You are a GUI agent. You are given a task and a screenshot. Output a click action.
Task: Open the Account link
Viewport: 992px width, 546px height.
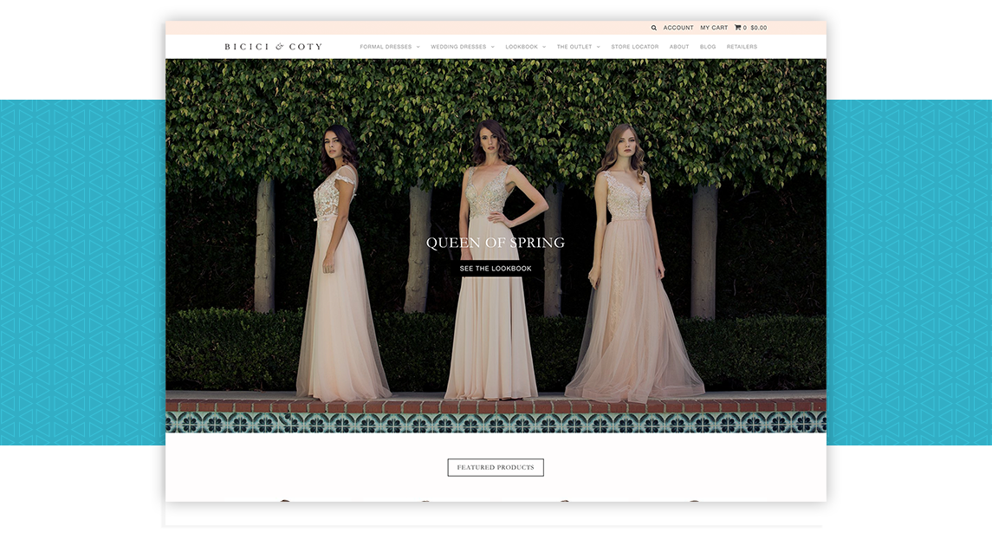tap(678, 28)
